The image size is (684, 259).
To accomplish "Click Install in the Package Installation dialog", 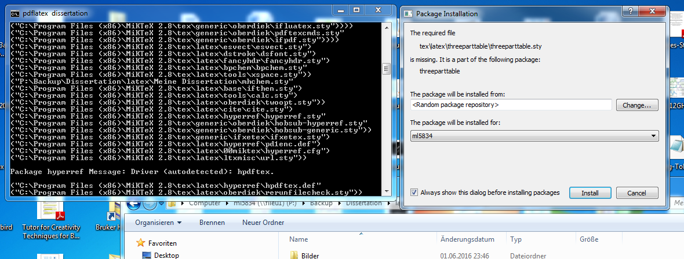I will coord(590,193).
